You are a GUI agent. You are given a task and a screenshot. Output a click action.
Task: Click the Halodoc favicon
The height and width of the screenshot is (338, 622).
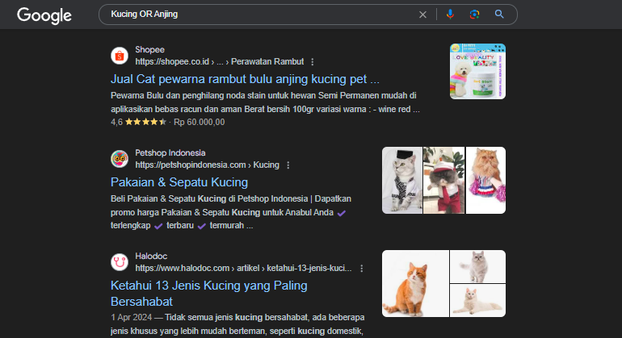[x=120, y=262]
